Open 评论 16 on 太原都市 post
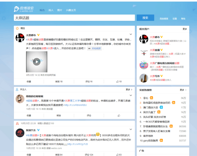Image resolution: width=197 pixels, height=156 pixels. pyautogui.click(x=89, y=82)
